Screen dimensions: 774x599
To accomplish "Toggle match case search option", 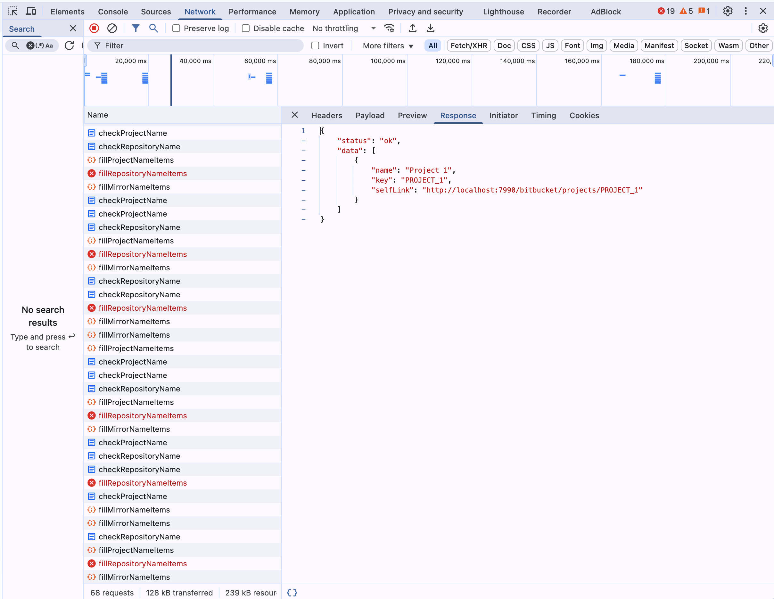I will point(49,45).
